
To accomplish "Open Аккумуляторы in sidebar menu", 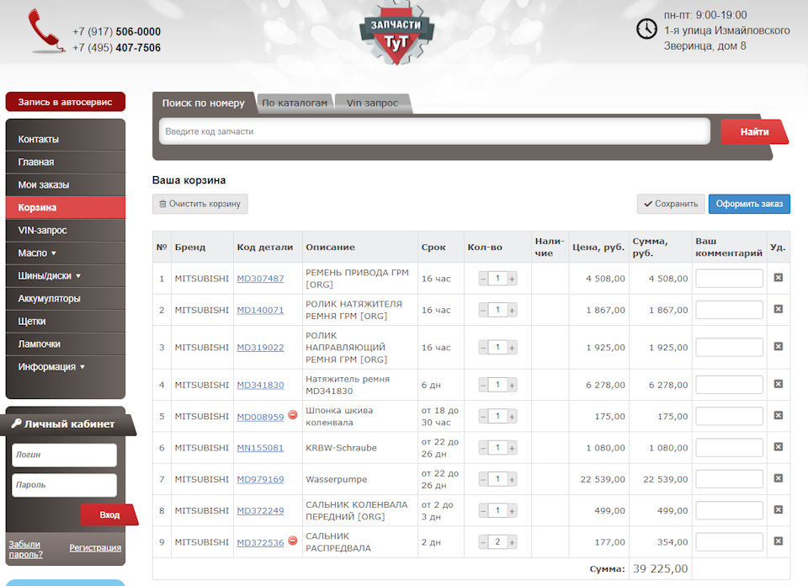I will coord(66,298).
